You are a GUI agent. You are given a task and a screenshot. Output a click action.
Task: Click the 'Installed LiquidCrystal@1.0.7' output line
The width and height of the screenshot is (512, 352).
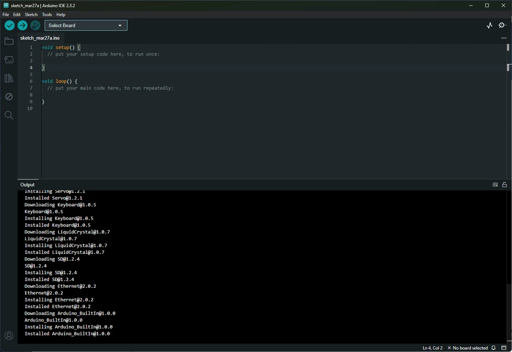64,252
